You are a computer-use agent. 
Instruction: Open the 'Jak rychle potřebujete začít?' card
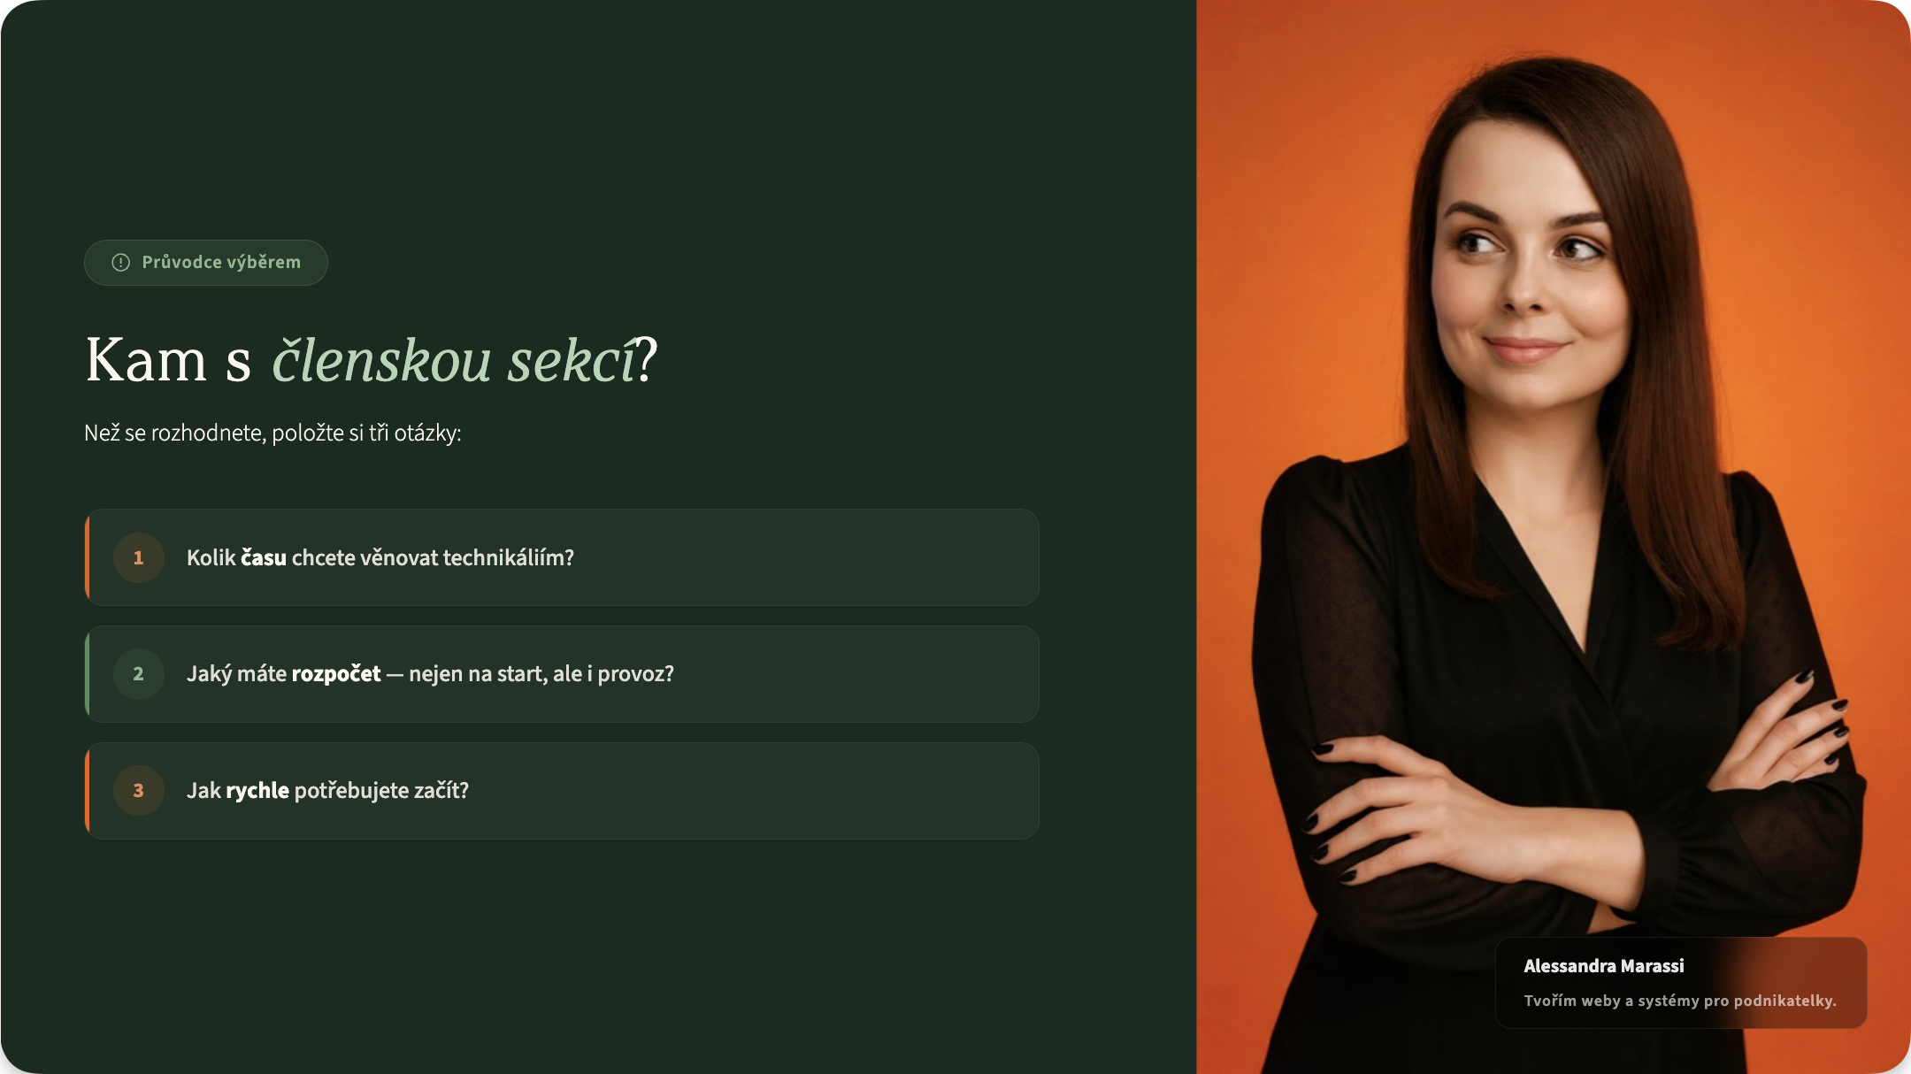coord(562,791)
